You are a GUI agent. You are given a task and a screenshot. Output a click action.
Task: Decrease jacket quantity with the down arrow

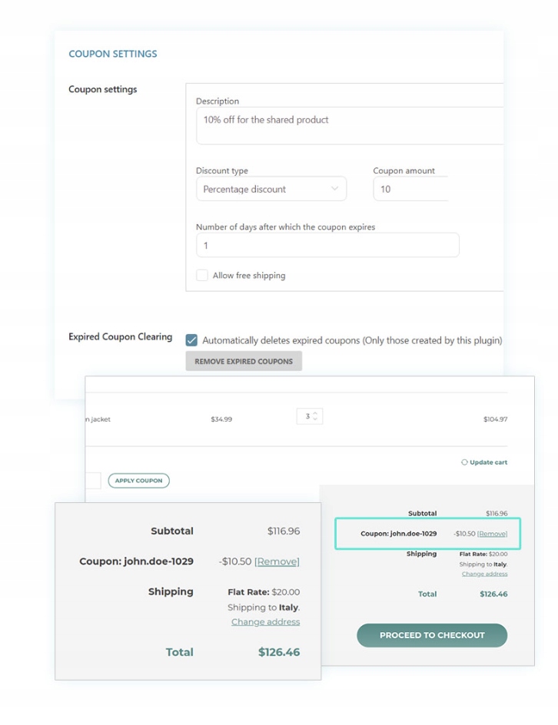pos(315,419)
